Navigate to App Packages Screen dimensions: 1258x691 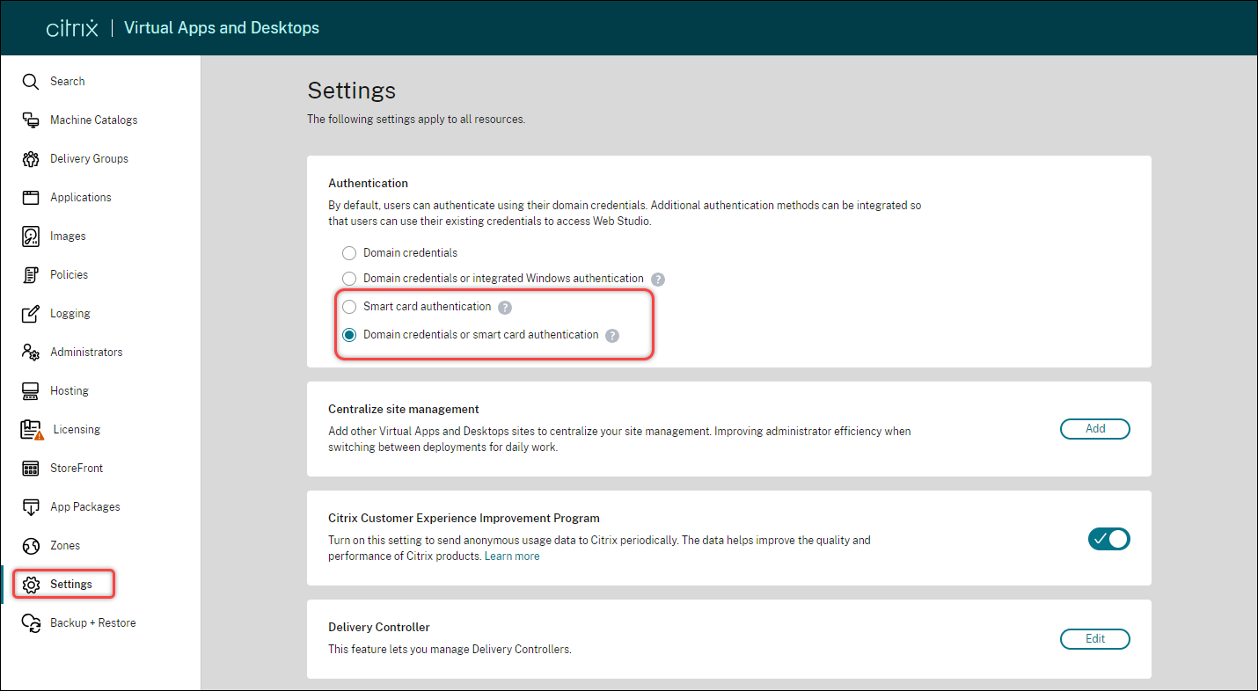[x=85, y=506]
